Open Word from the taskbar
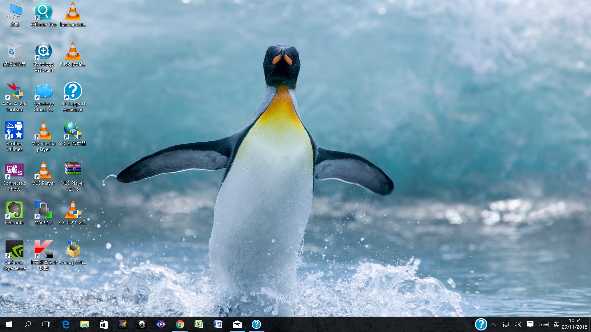Screen dimensions: 591x332 (218, 324)
